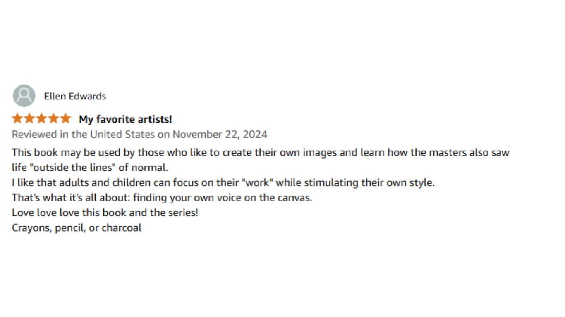This screenshot has height=317, width=565.
Task: Click the line "Crayons, pencil, or charcoal"
Action: click(x=77, y=228)
